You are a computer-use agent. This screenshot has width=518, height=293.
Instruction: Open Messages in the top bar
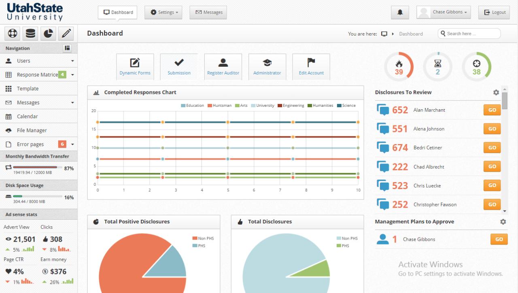coord(208,12)
